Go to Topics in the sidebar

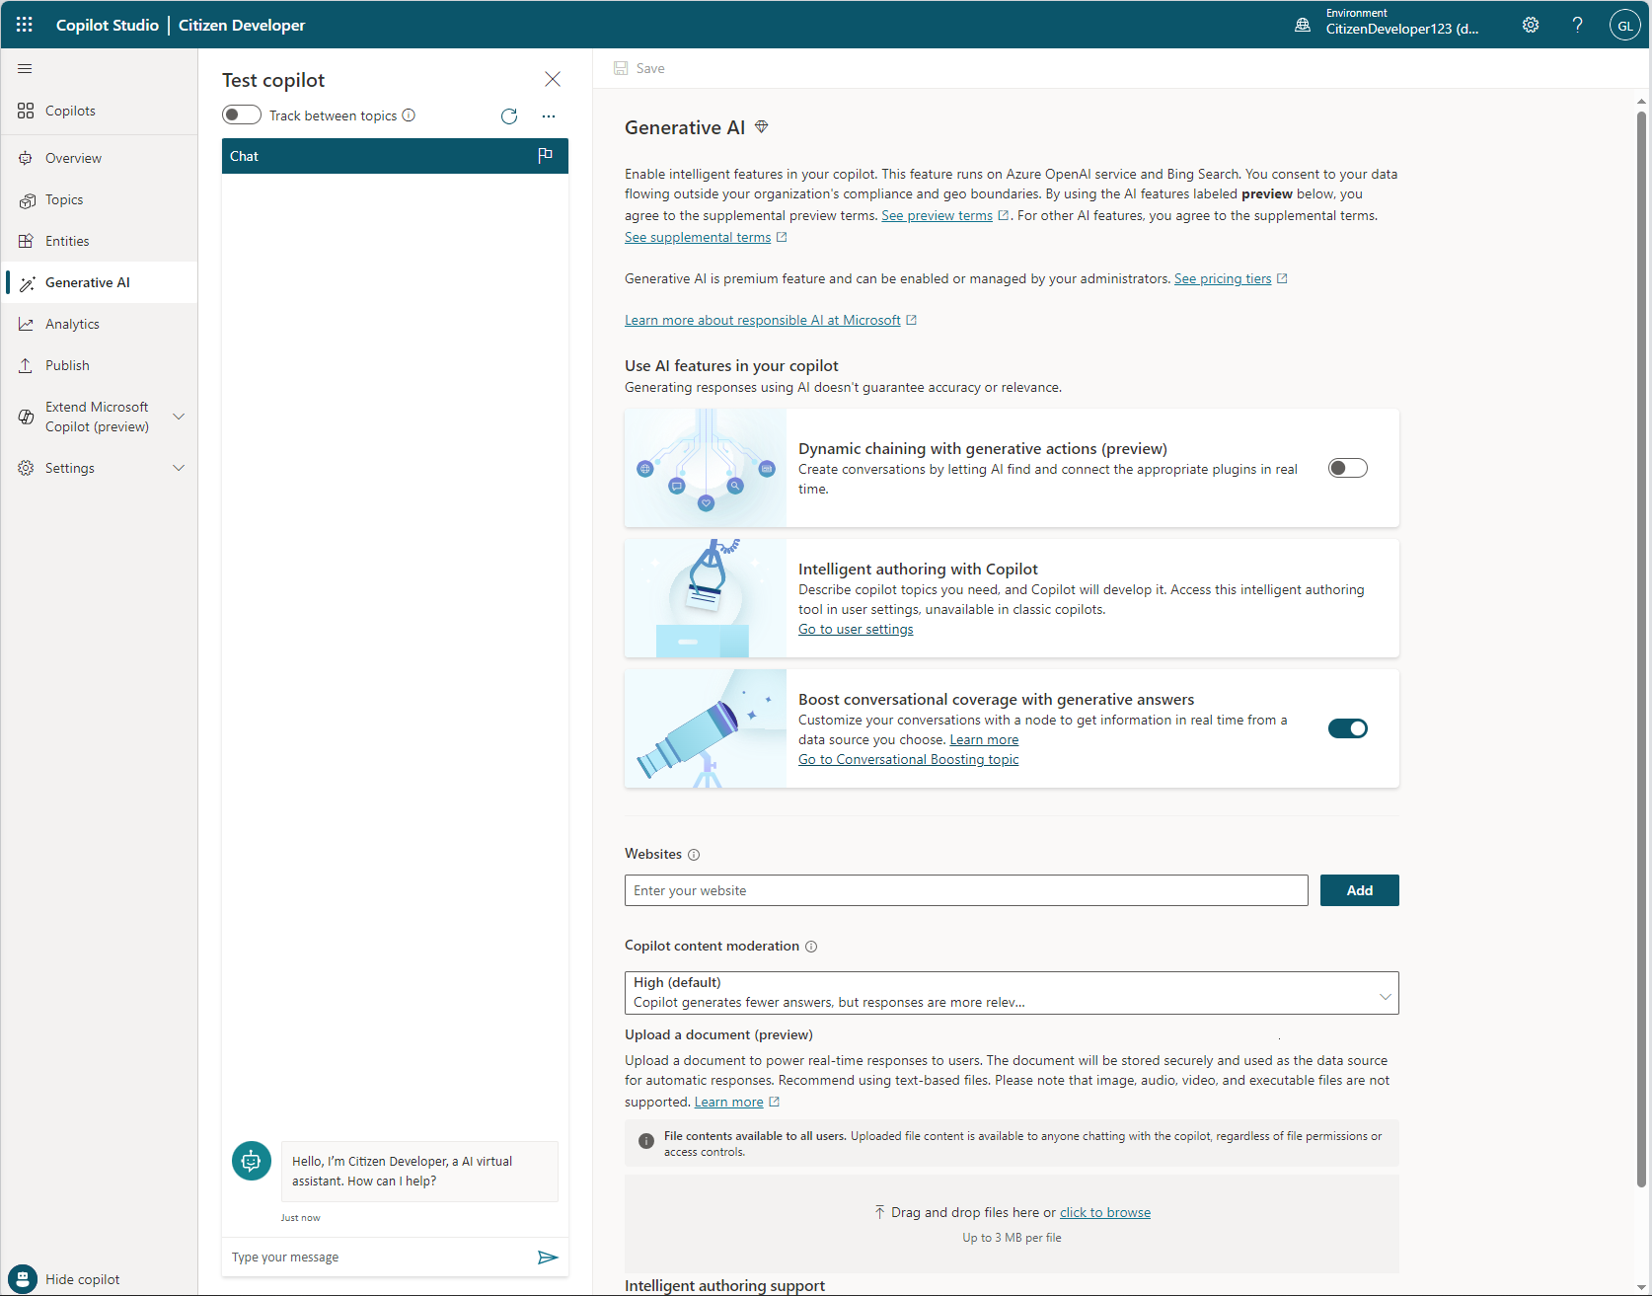click(x=64, y=199)
